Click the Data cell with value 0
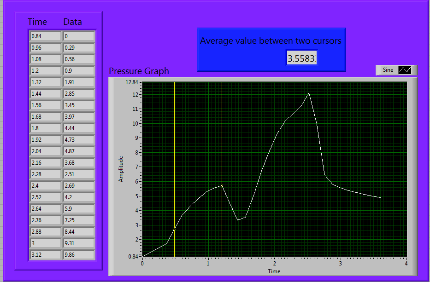This screenshot has width=430, height=282. [x=79, y=36]
